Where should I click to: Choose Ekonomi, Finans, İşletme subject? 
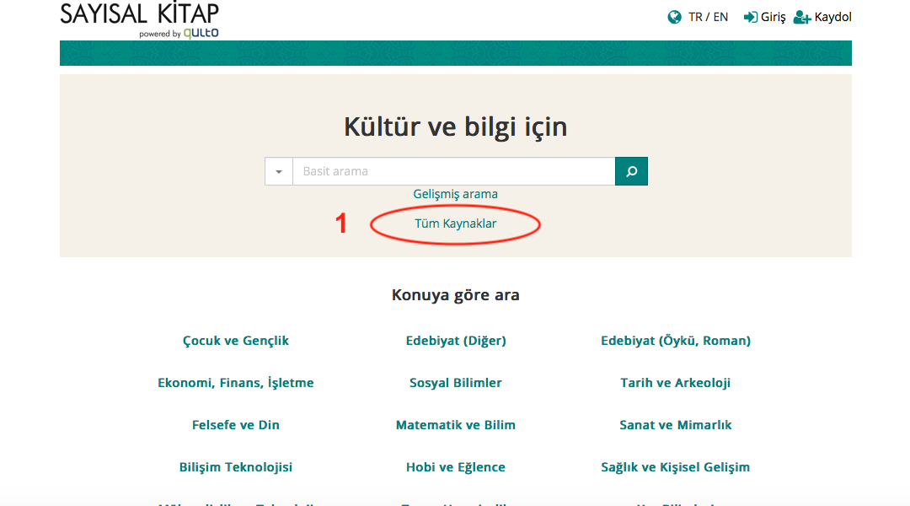[236, 383]
